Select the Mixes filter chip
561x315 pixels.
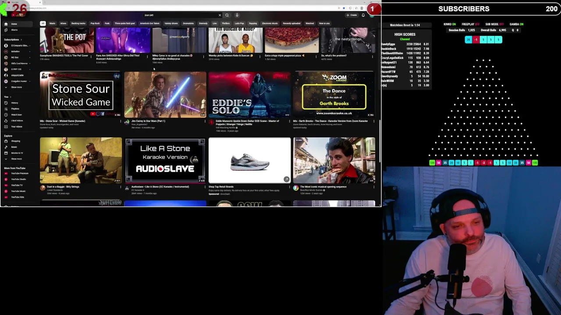click(x=63, y=24)
